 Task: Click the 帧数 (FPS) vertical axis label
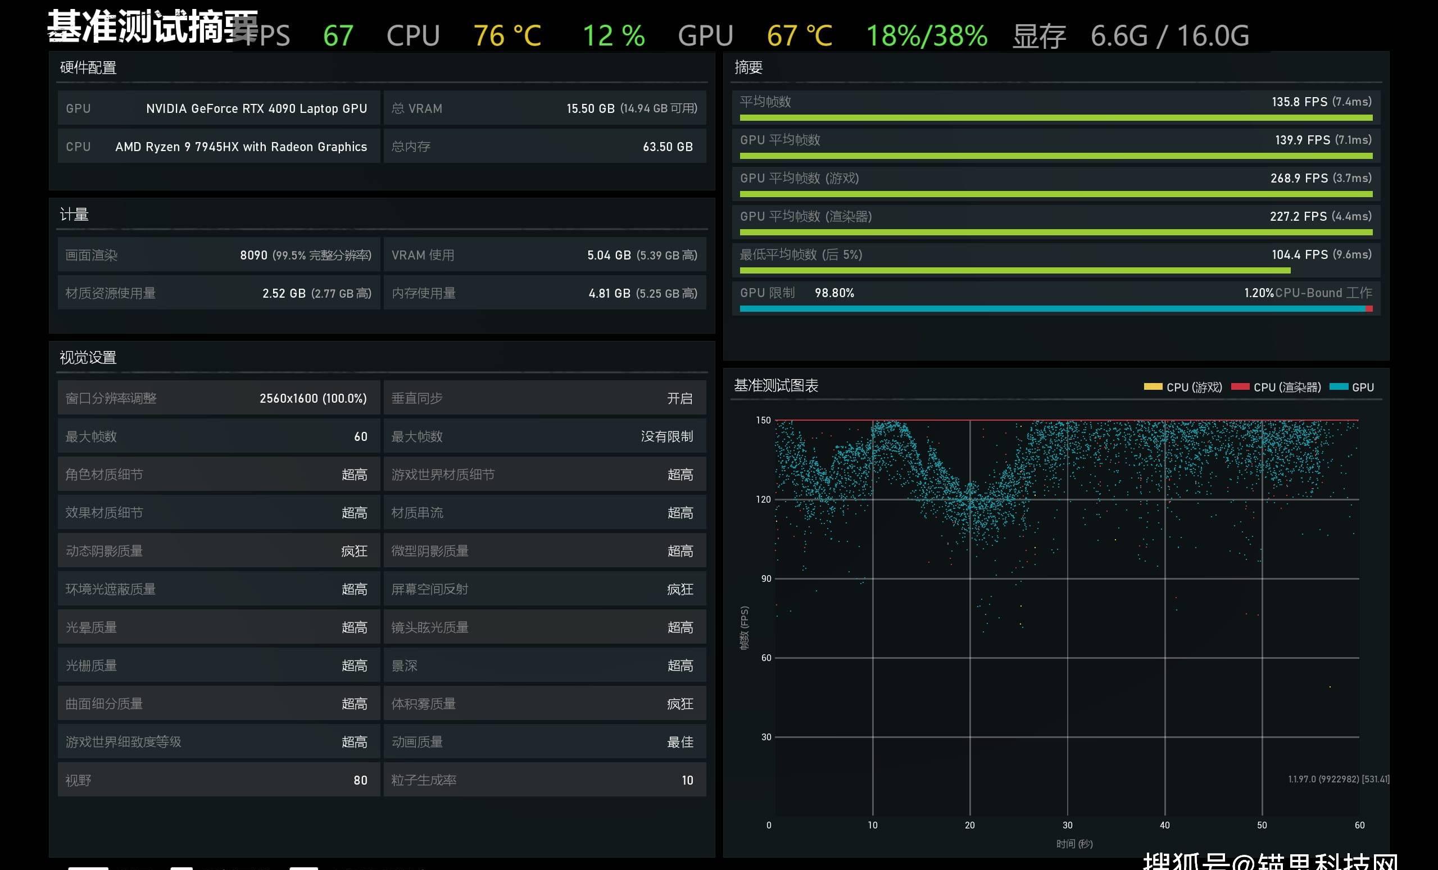(x=744, y=628)
